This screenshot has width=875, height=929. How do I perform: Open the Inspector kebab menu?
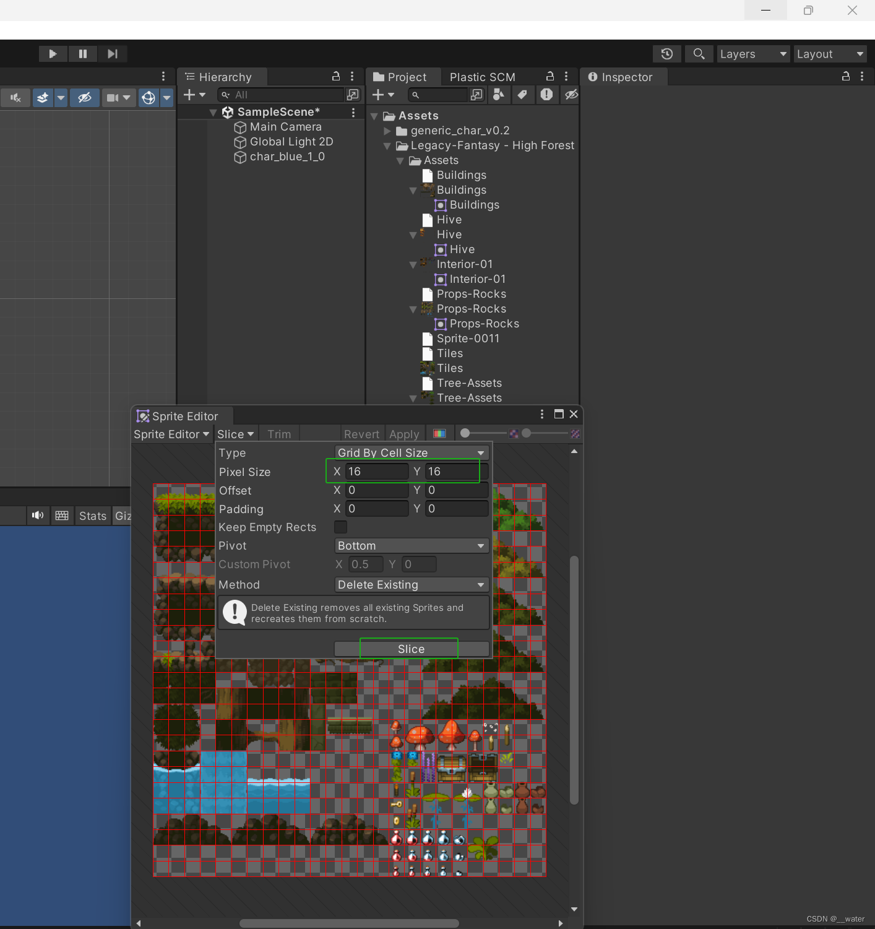862,76
